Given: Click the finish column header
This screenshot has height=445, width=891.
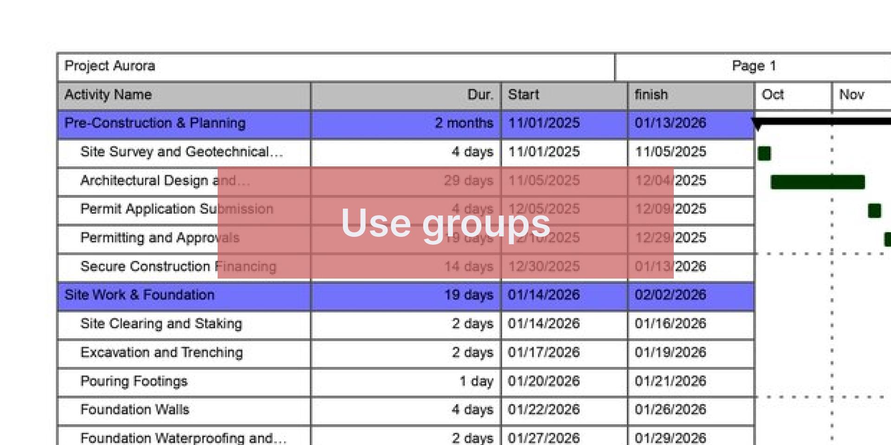Looking at the screenshot, I should 651,95.
